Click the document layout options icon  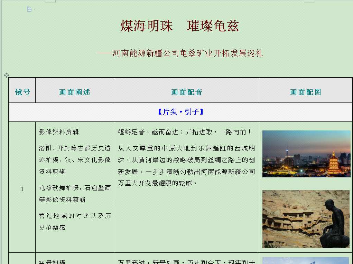pos(29,9)
